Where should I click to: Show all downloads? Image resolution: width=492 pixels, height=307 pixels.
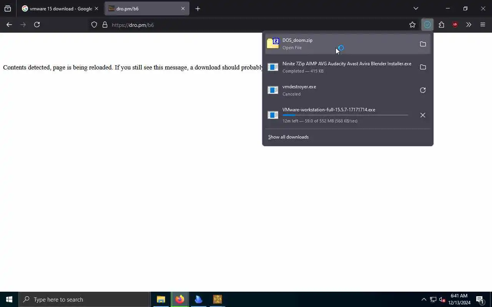(288, 137)
